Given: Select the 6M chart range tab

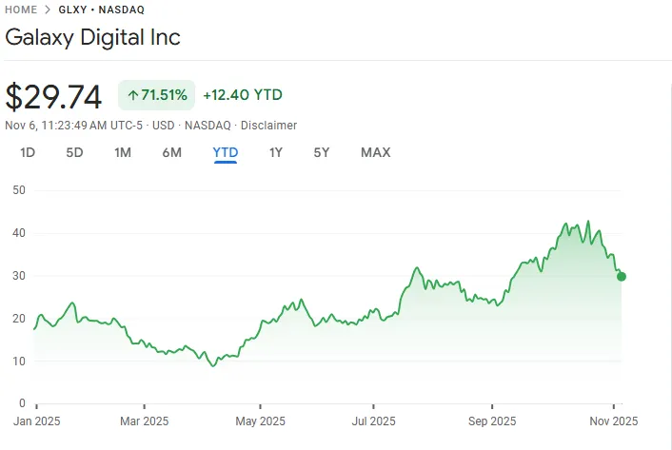Looking at the screenshot, I should (171, 152).
